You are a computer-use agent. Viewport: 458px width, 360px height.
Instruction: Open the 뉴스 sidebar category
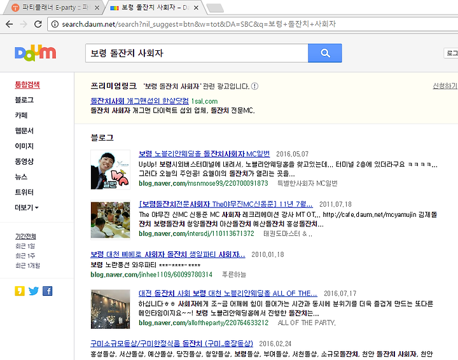[x=21, y=177]
